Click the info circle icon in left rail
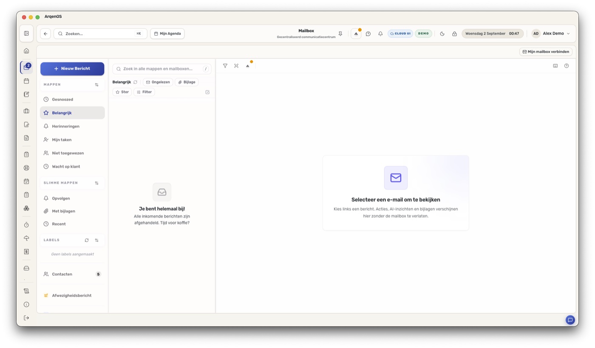The height and width of the screenshot is (348, 595). click(26, 304)
